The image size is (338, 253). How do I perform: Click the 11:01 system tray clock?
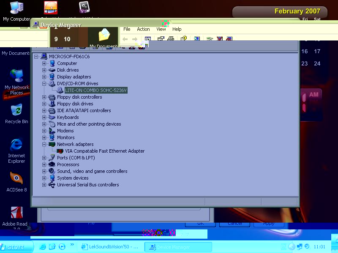click(319, 247)
